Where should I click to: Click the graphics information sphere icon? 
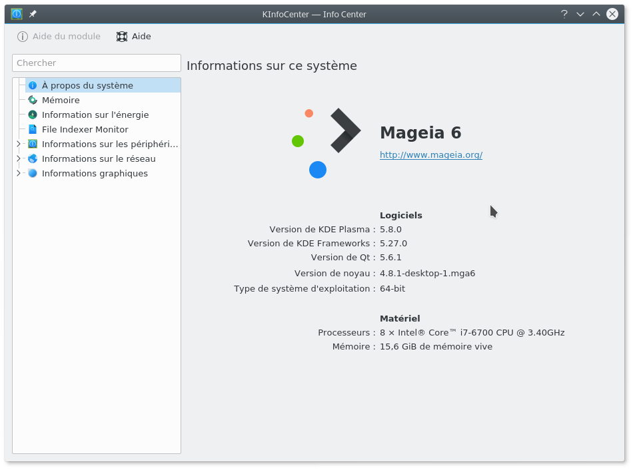pos(33,174)
